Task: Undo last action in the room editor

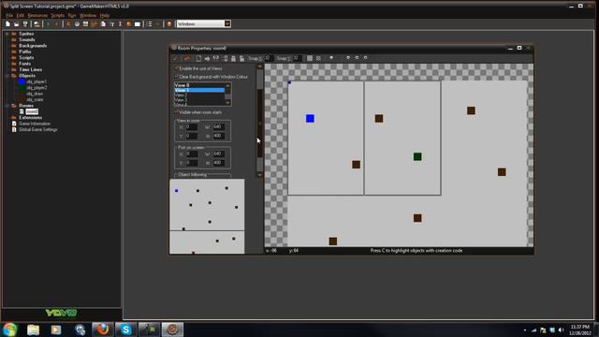Action: coord(187,58)
